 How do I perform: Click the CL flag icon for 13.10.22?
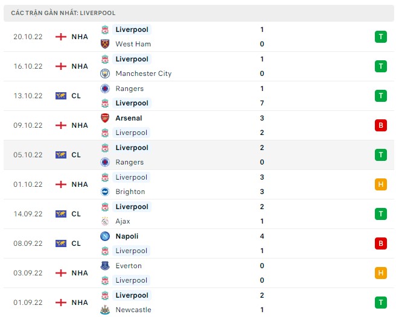point(61,96)
